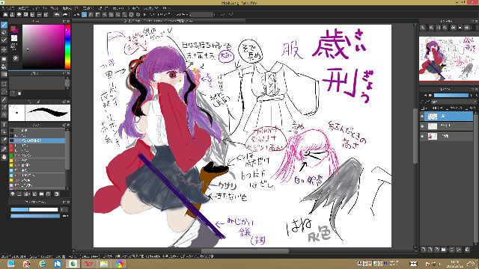Float the Brush list panel via popout

click(x=64, y=125)
